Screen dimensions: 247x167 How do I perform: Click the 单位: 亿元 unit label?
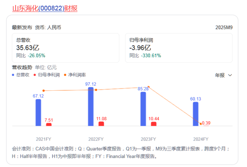tap(46, 67)
